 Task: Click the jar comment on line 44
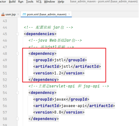(48, 27)
